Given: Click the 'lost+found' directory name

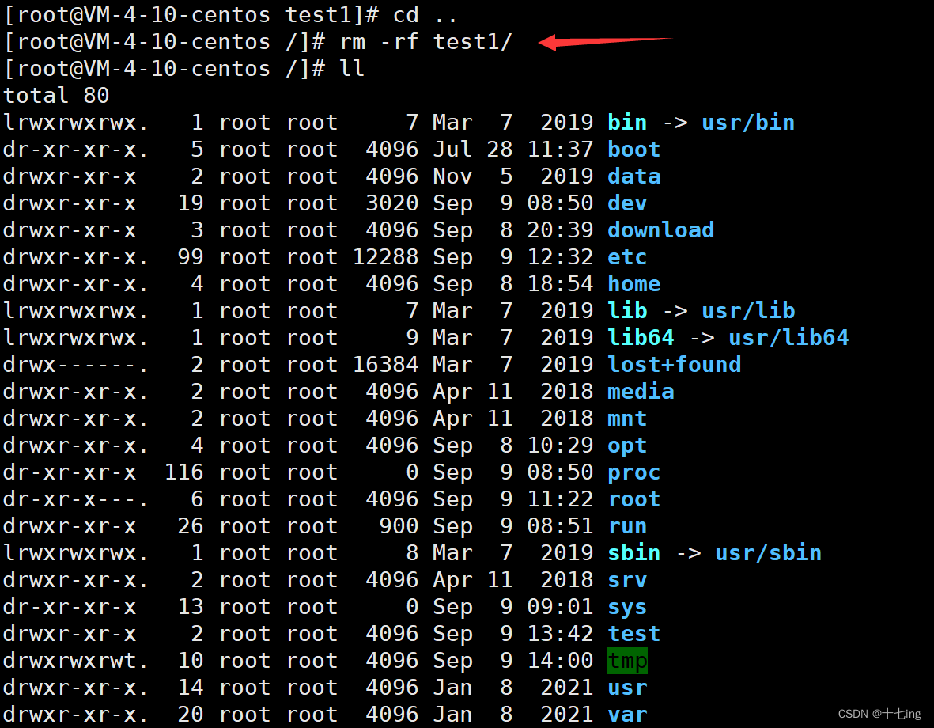Looking at the screenshot, I should coord(675,364).
